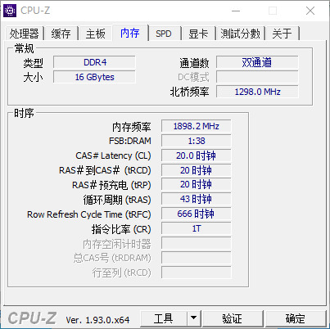330x329 pixels.
Task: Click the 确定 button
Action: pyautogui.click(x=296, y=318)
